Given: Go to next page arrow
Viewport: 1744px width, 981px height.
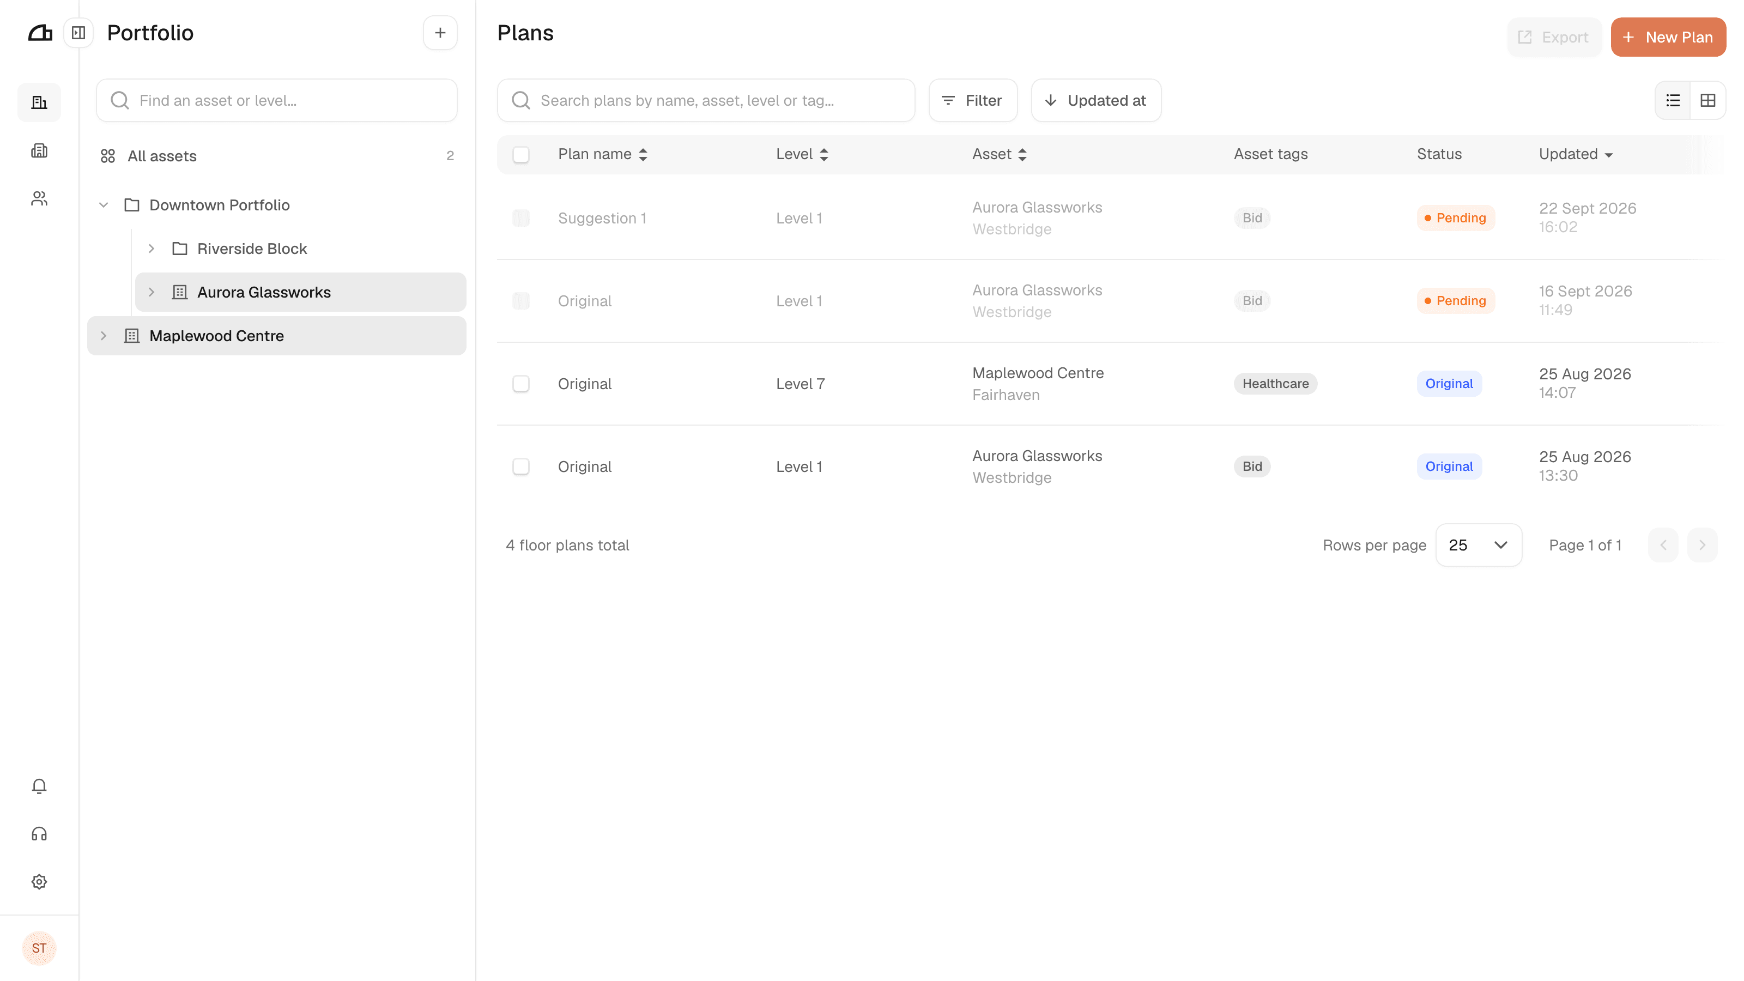Looking at the screenshot, I should pyautogui.click(x=1702, y=545).
